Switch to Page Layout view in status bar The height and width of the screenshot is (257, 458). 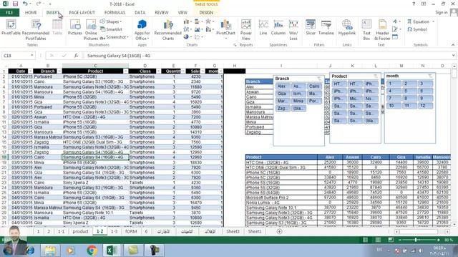coord(378,240)
